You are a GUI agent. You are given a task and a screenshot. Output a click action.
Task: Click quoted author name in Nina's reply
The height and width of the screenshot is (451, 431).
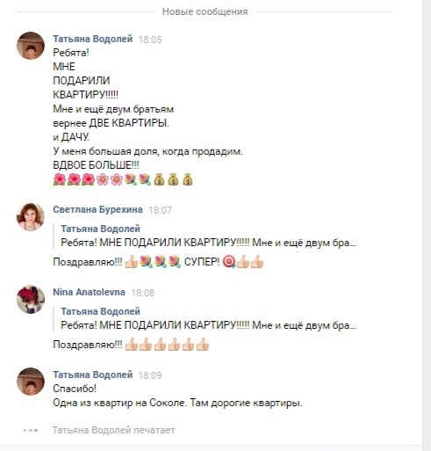click(x=100, y=311)
